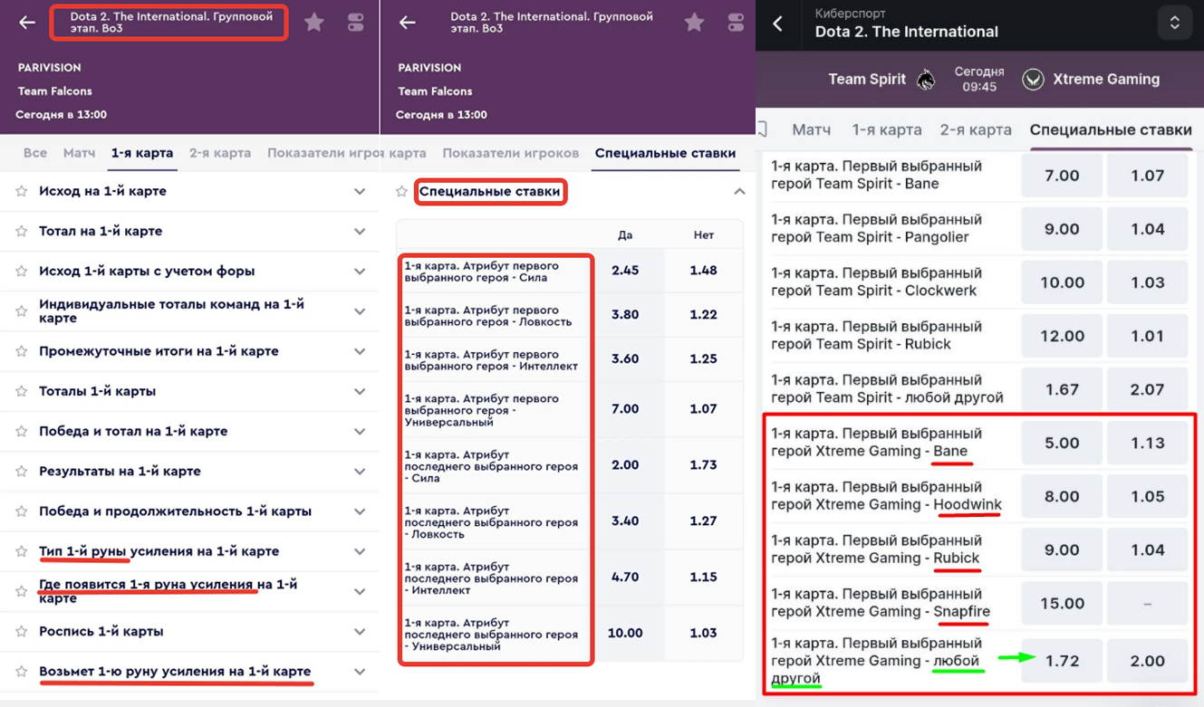Expand 'Роспись 1-й карты' chevron
Image resolution: width=1204 pixels, height=707 pixels.
[x=360, y=631]
